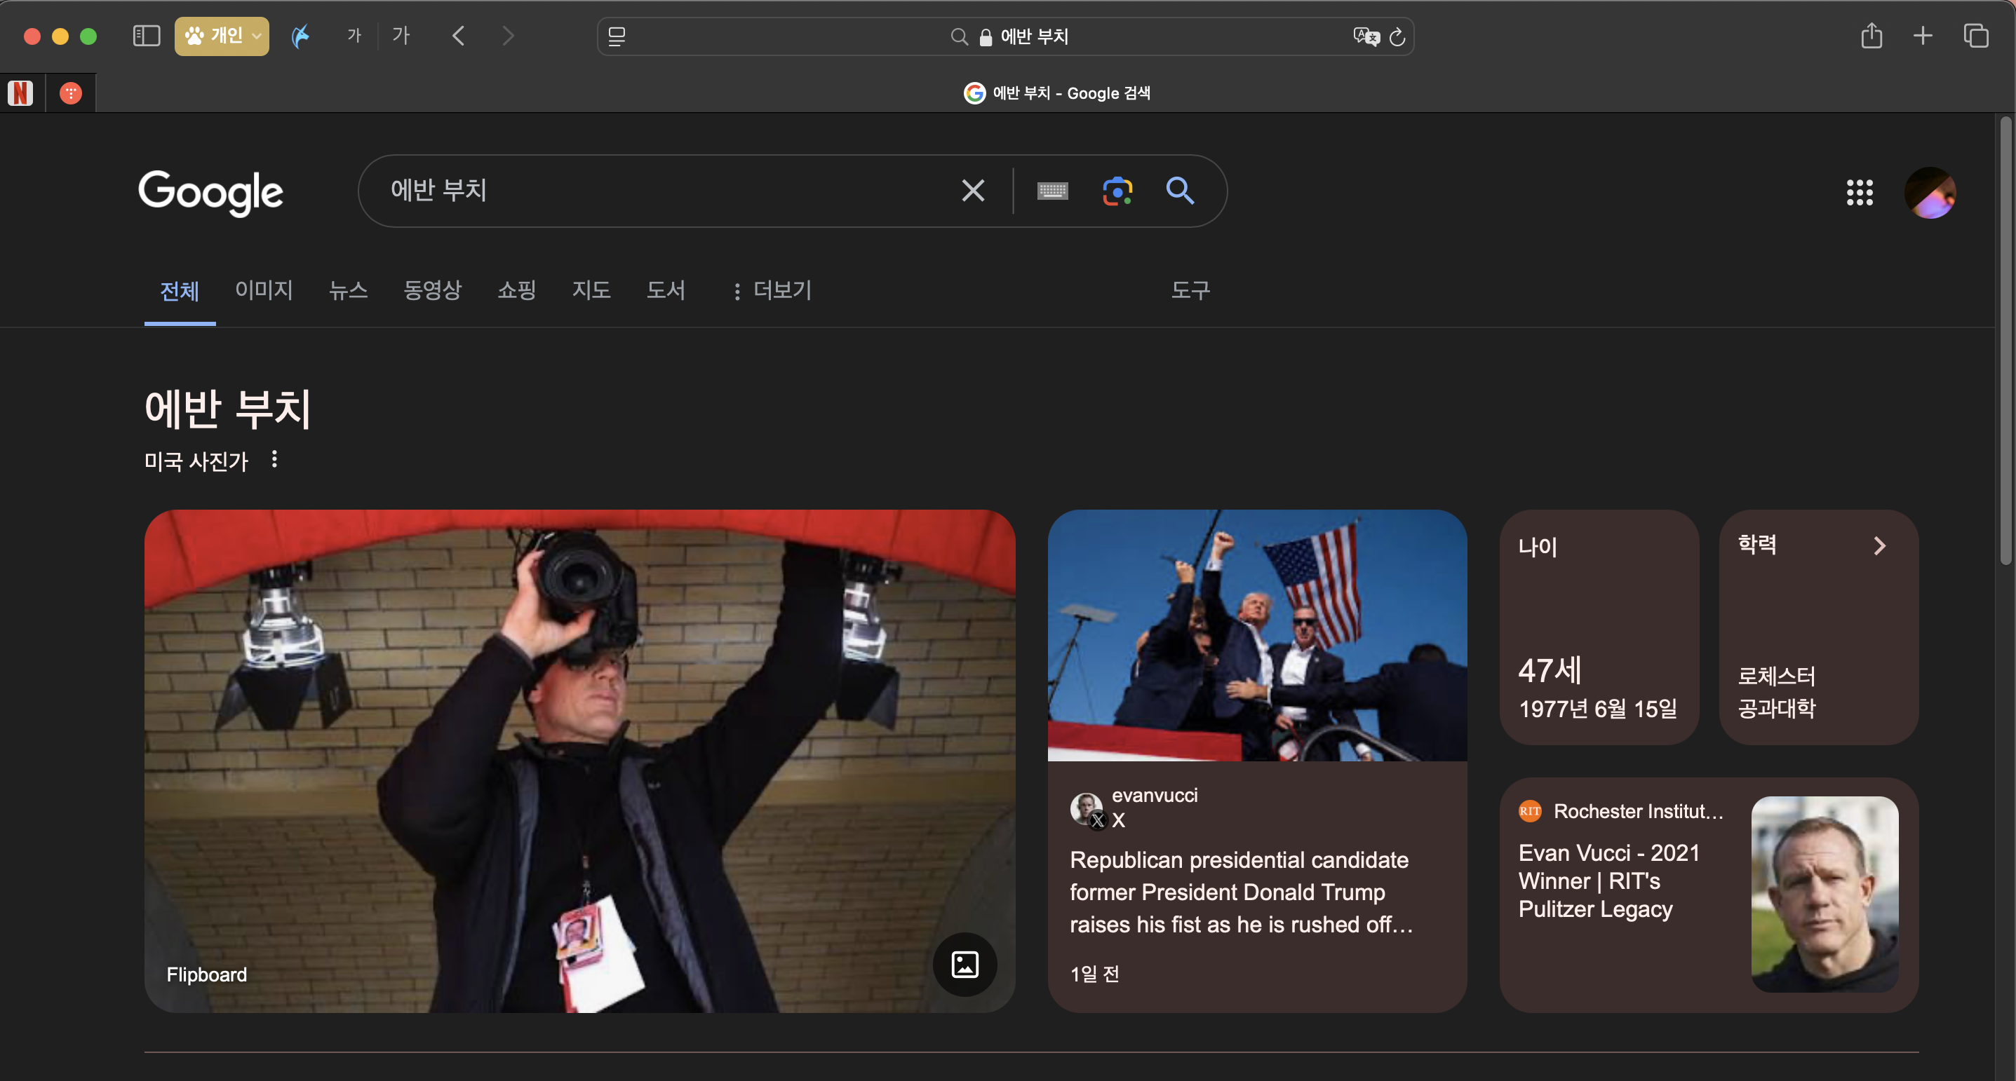Click the address bar showing 에반 부치

point(1005,36)
